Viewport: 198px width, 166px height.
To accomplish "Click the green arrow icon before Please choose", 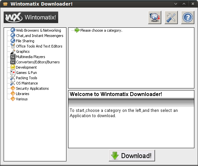I will [77, 30].
